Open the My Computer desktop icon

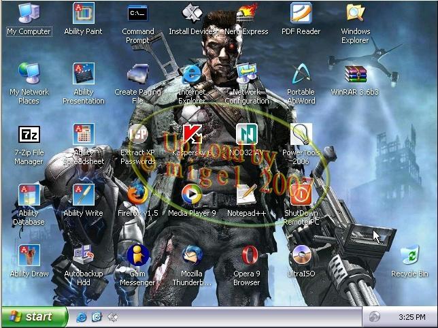[x=29, y=14]
